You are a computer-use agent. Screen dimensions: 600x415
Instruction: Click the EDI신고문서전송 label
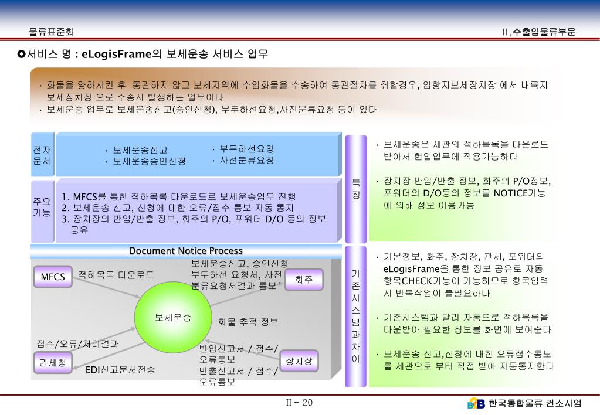[x=120, y=370]
